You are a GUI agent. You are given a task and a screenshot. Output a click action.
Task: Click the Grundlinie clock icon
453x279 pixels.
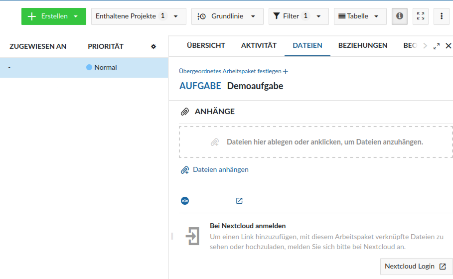click(202, 16)
